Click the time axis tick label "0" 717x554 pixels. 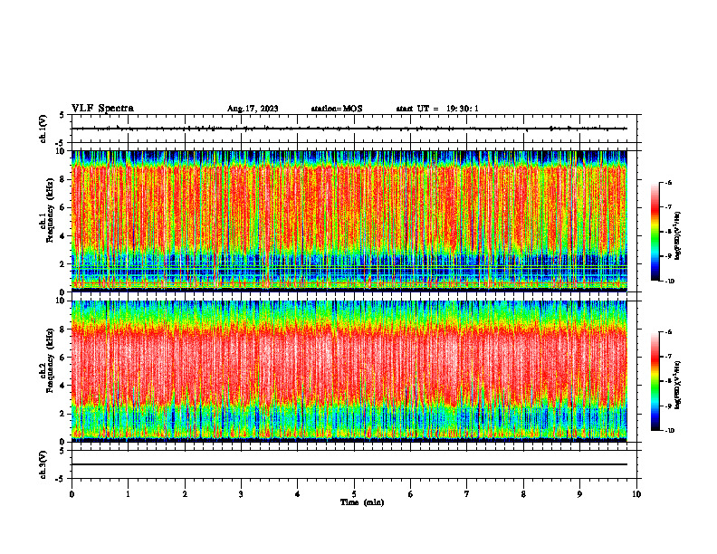[x=72, y=494]
